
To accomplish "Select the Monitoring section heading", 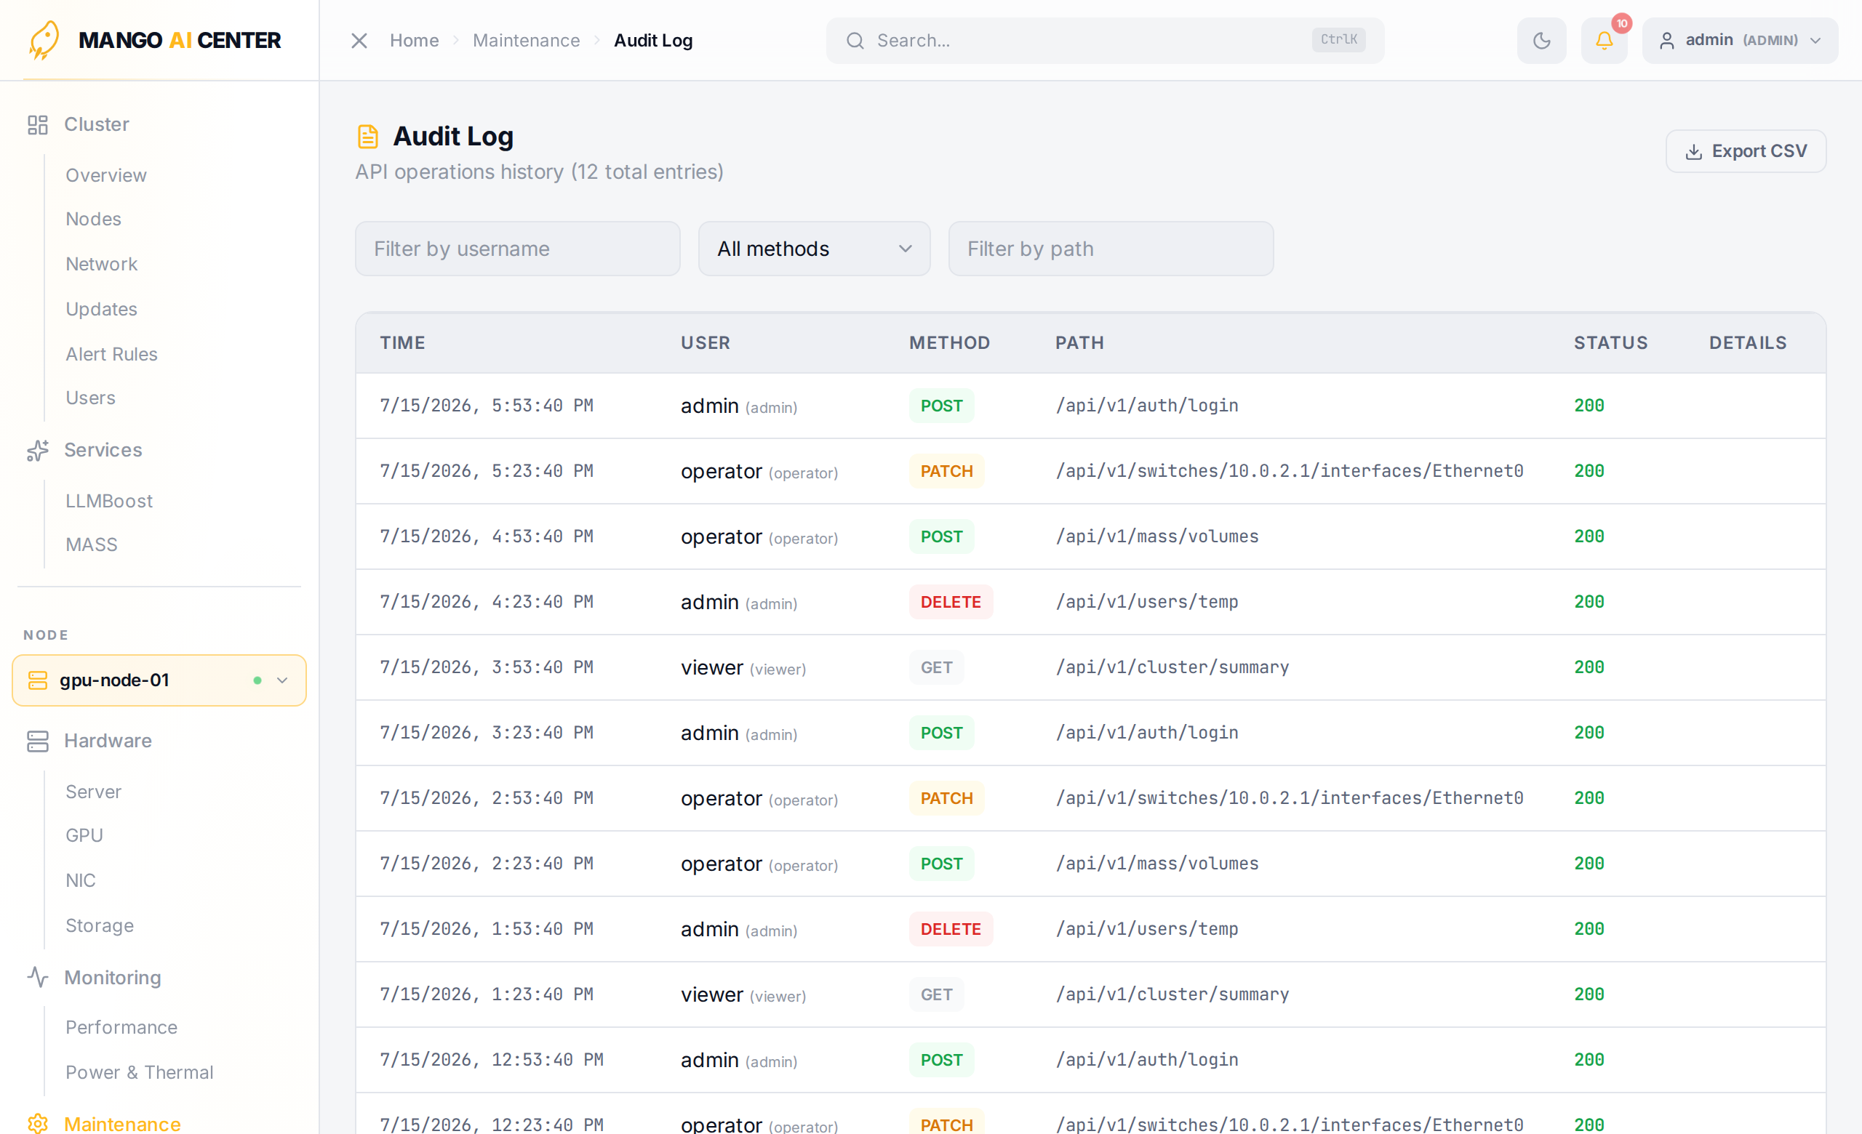I will pos(112,977).
